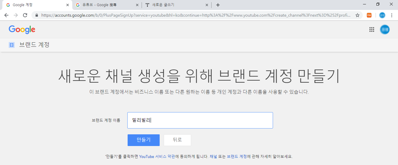Viewport: 398px width, 165px height.
Task: Click the 브랜드 계정 header text
Action: coord(34,45)
